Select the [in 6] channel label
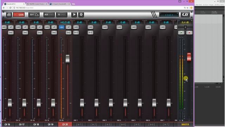Screen dimensions: 225x127 click(152, 125)
